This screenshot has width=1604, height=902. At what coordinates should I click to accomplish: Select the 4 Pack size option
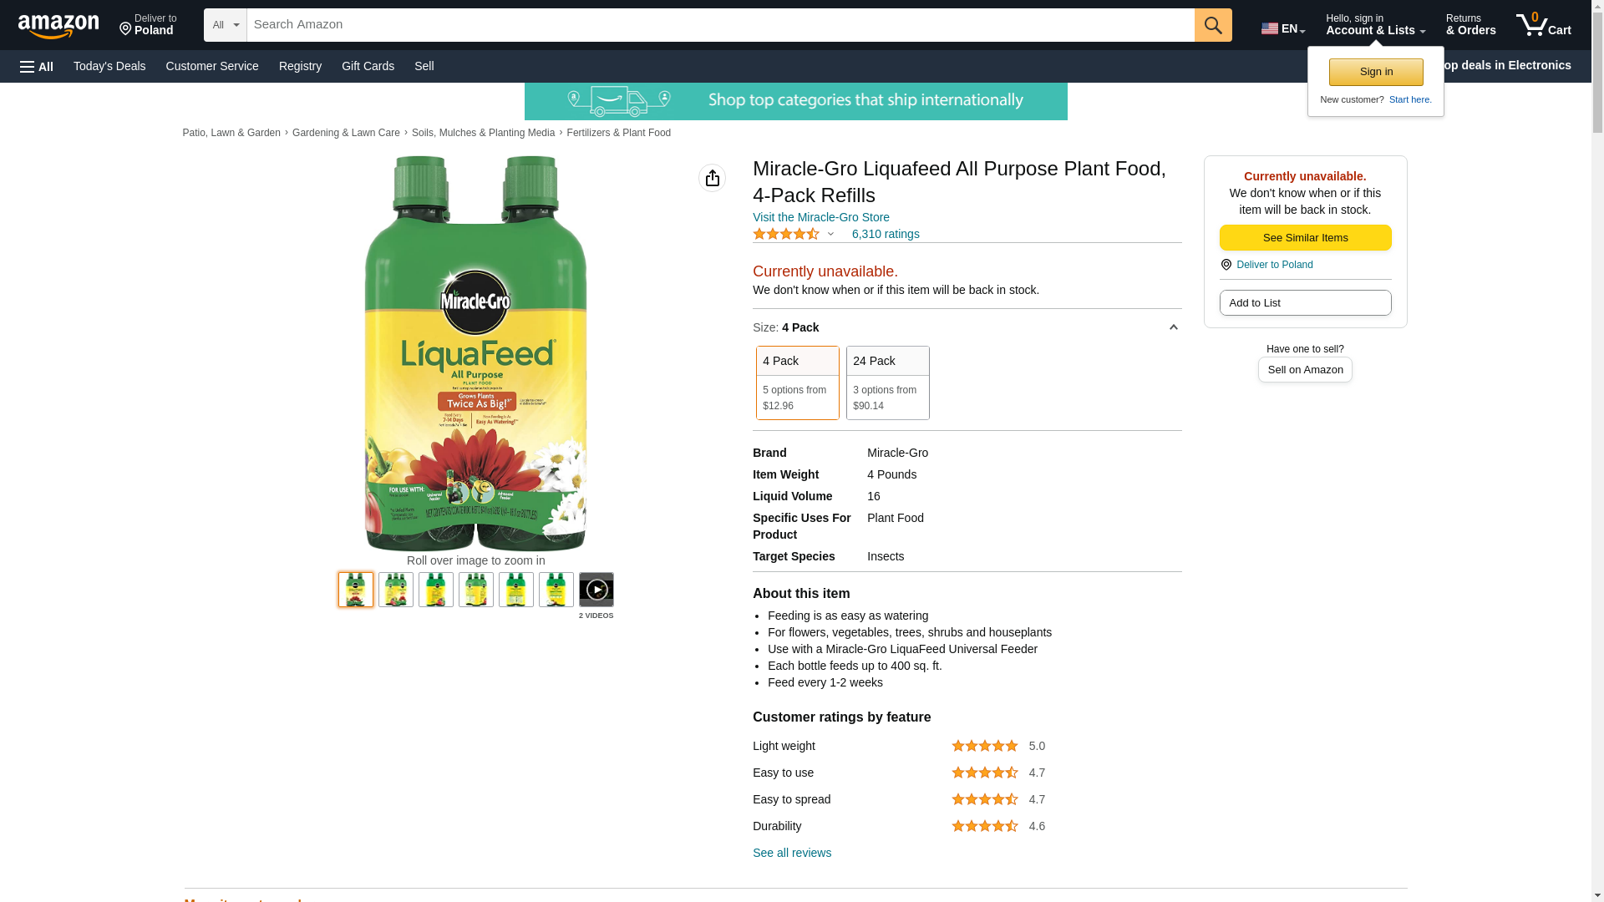click(x=797, y=383)
